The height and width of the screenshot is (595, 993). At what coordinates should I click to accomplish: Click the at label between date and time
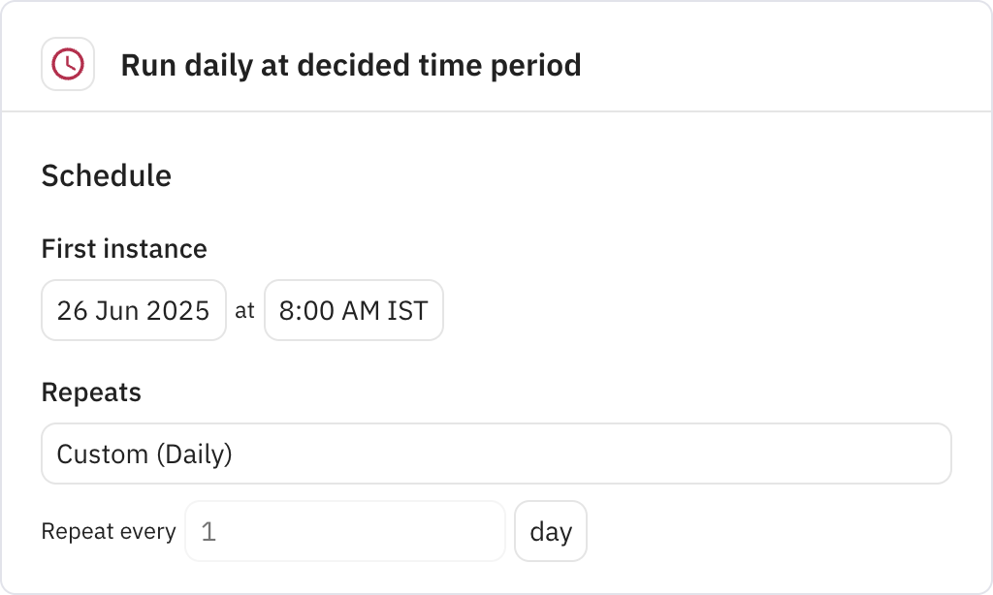[245, 310]
